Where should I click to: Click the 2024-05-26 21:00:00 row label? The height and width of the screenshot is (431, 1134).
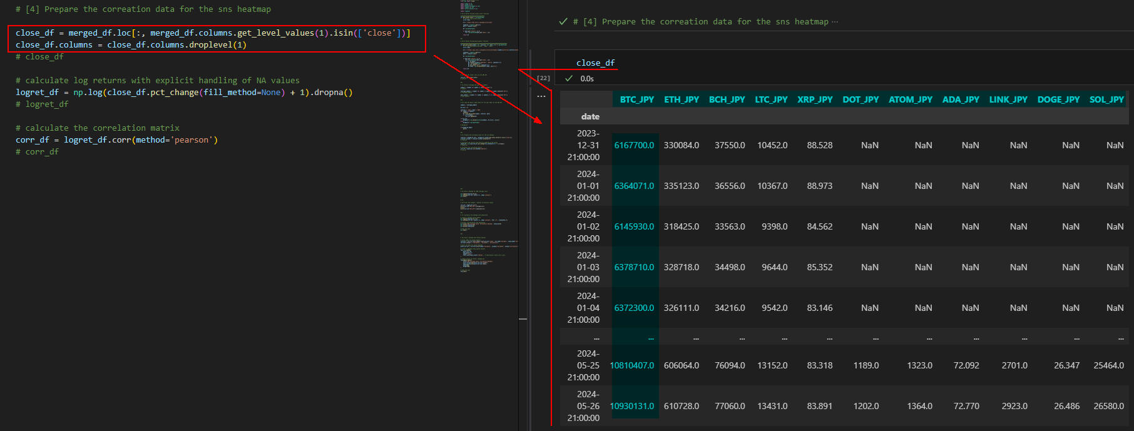click(583, 406)
